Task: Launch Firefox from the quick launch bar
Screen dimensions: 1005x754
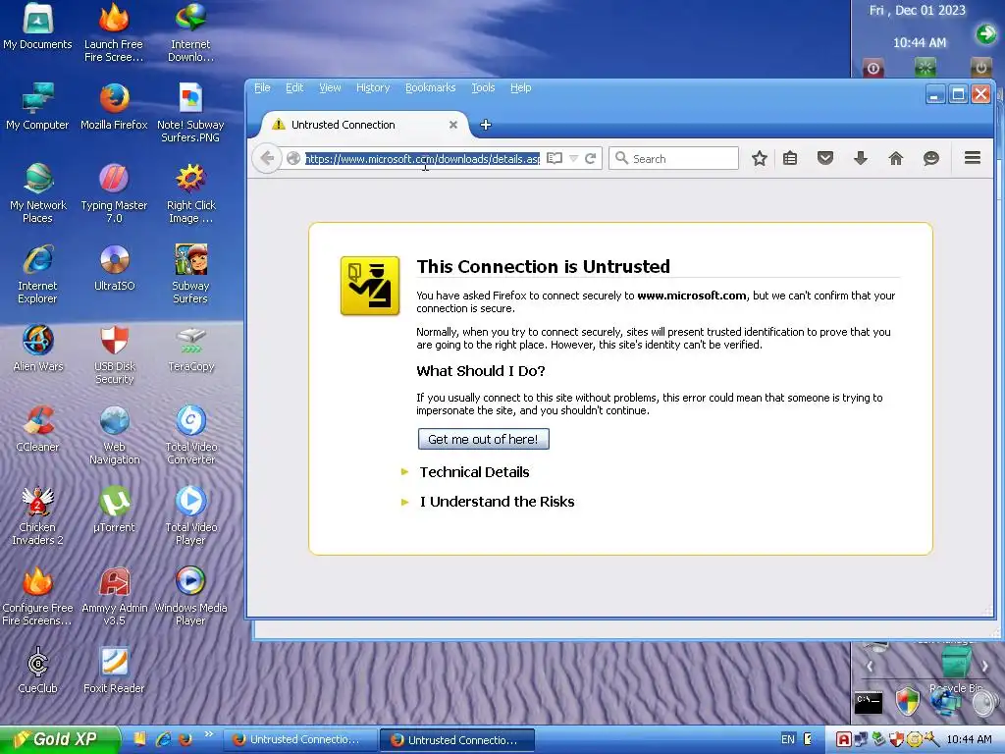Action: pos(185,739)
